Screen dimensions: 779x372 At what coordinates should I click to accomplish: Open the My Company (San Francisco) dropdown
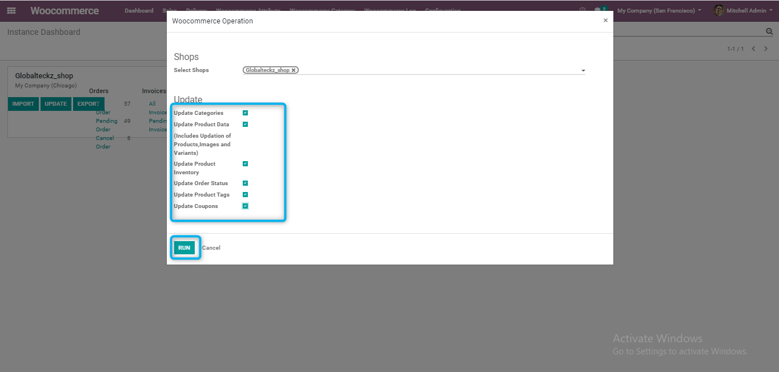[659, 11]
